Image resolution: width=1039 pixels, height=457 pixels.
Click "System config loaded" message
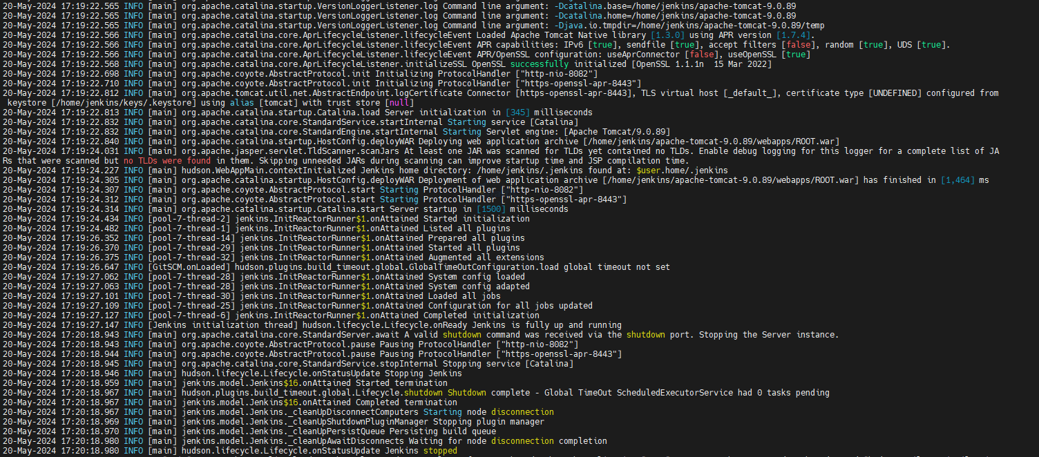477,276
